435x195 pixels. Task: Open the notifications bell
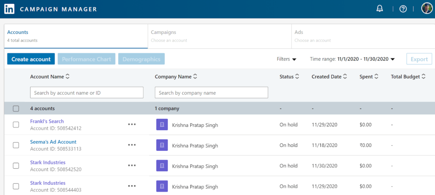point(379,8)
